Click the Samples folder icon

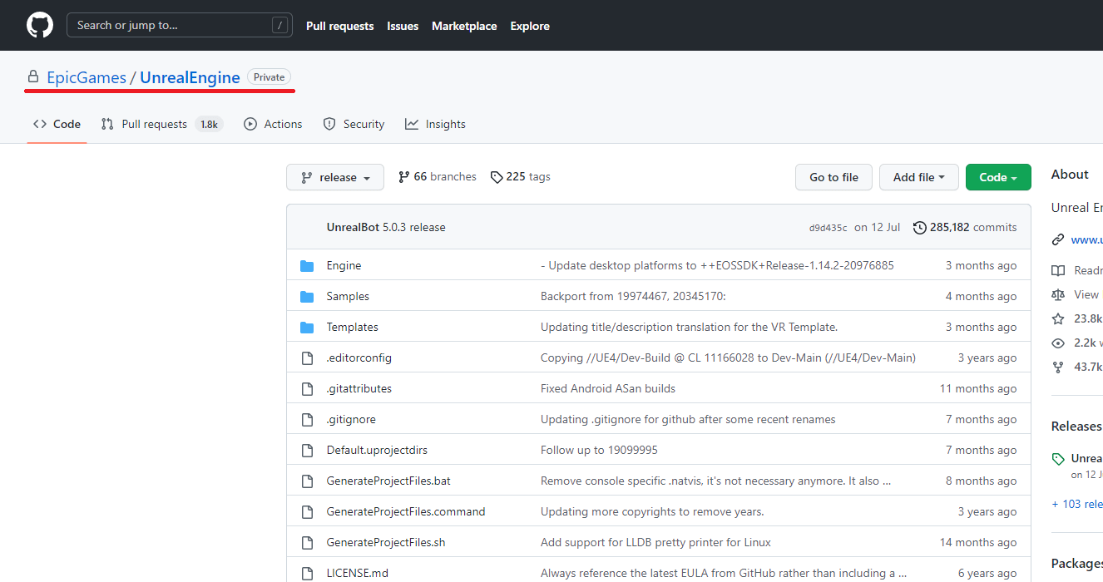click(x=307, y=297)
